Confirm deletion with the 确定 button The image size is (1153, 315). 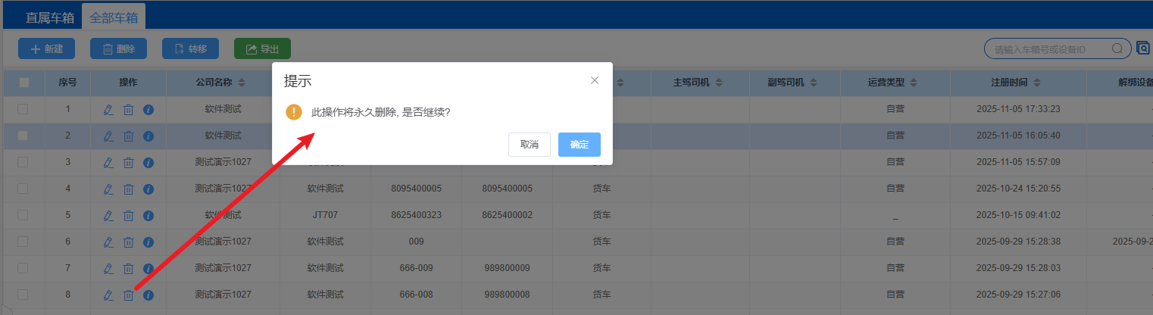[x=579, y=145]
